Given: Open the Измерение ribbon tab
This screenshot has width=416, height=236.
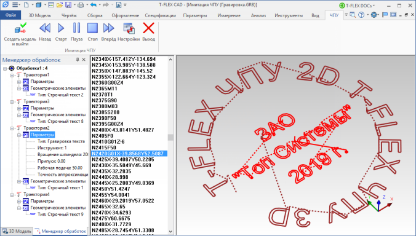Looking at the screenshot, I should [x=229, y=15].
